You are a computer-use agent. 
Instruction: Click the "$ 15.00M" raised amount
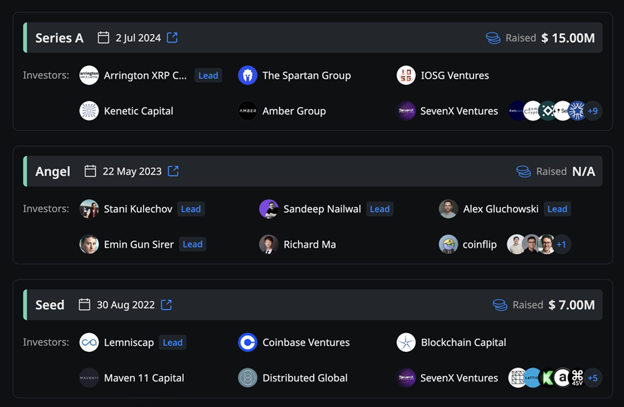pyautogui.click(x=568, y=38)
